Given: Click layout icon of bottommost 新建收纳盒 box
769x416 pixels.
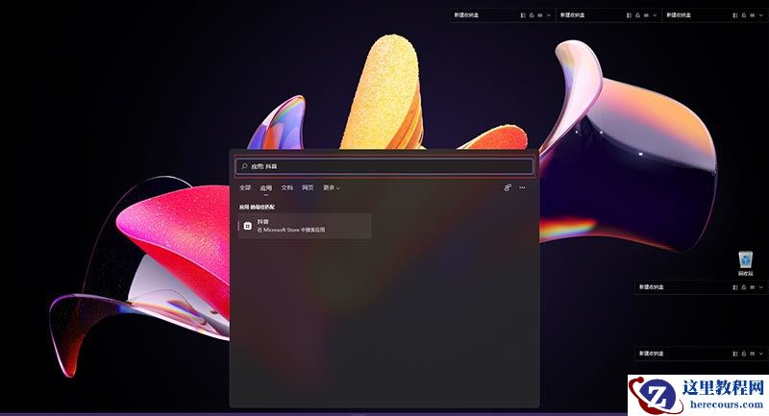Looking at the screenshot, I should 735,354.
